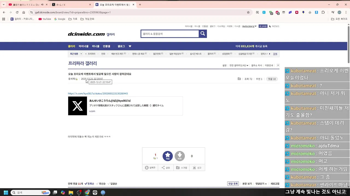
Task: Open File Explorer from the taskbar
Action: point(71,192)
